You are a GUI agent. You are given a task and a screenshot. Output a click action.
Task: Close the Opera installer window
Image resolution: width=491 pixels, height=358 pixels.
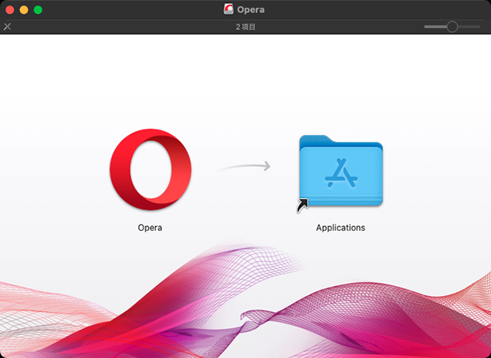tap(10, 10)
